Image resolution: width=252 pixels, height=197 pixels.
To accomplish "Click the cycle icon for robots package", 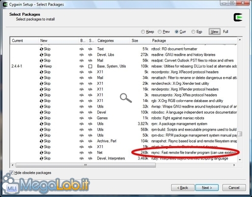I will 41,118.
